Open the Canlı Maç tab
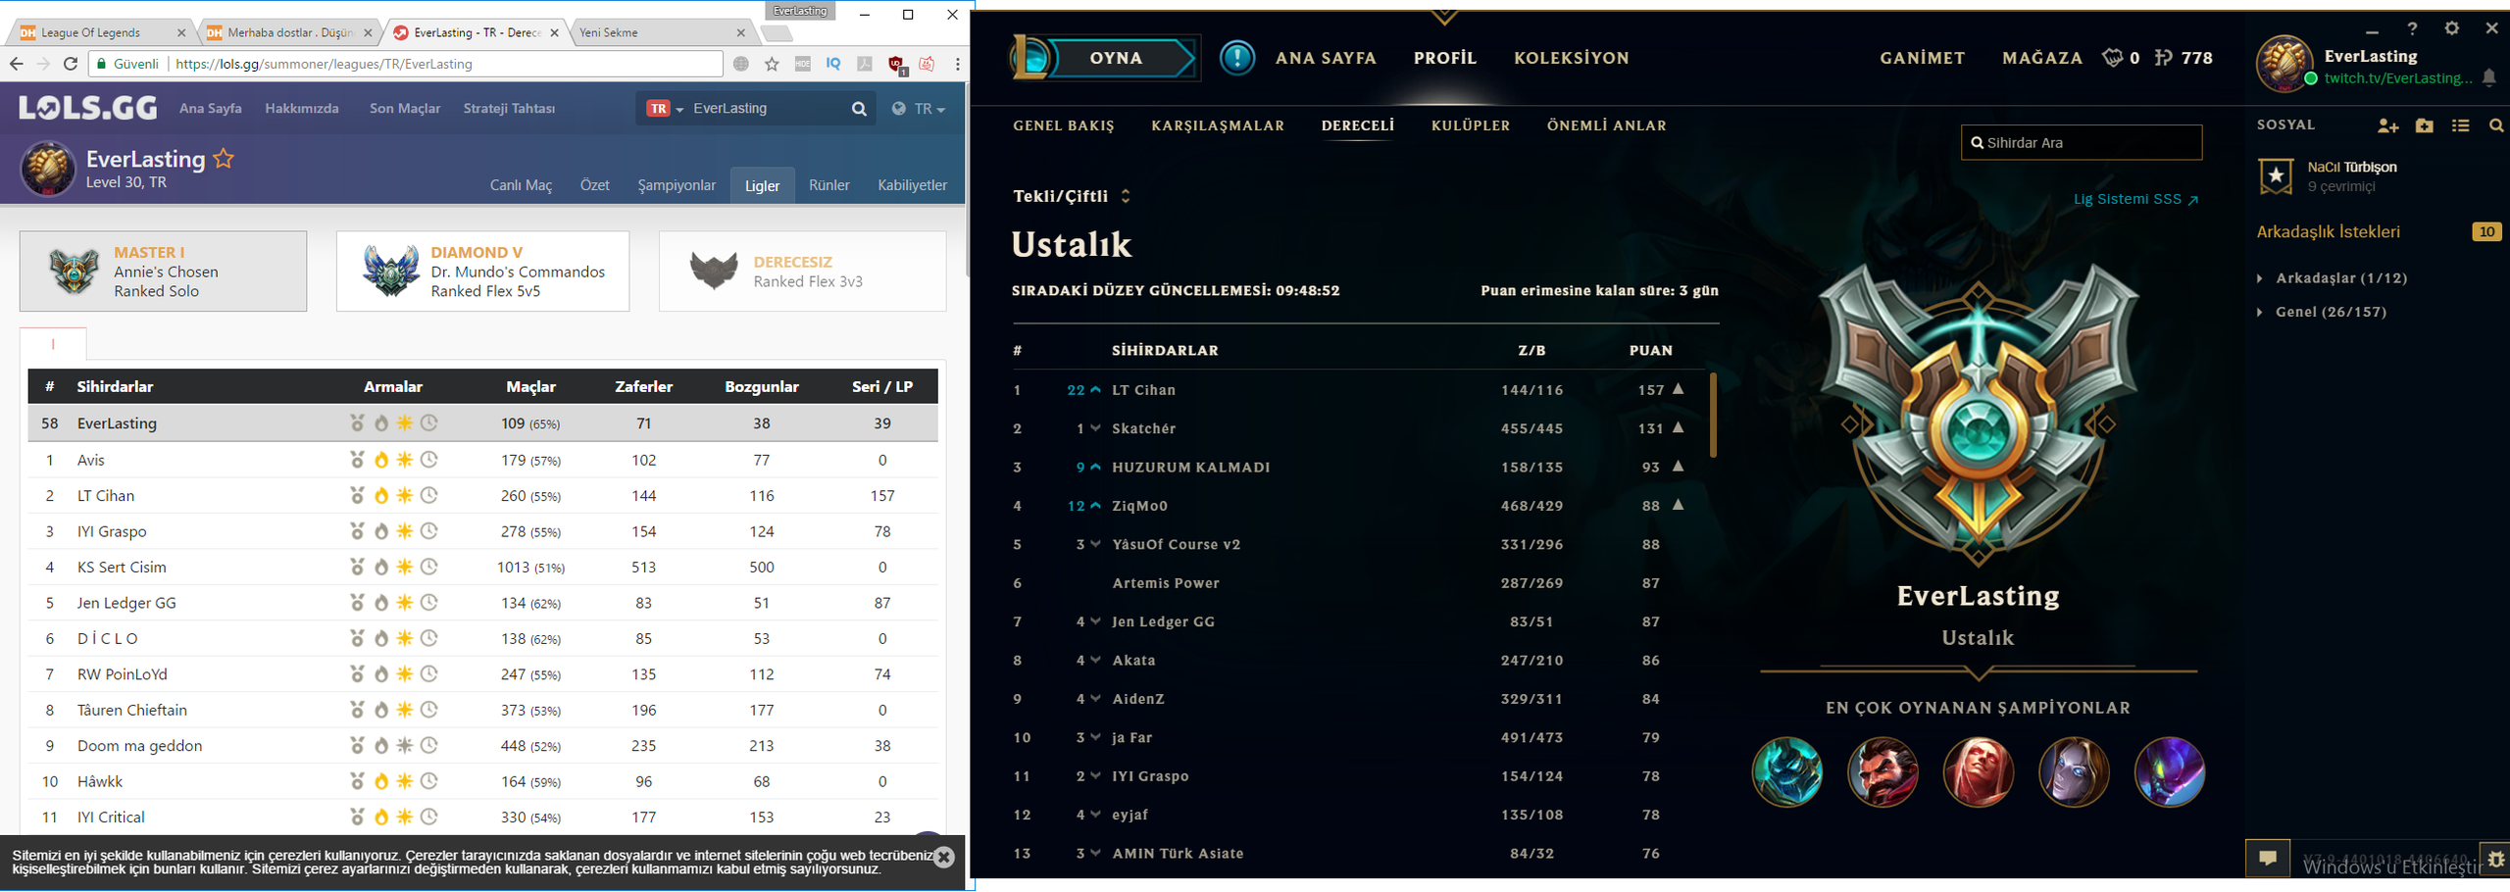 (521, 185)
